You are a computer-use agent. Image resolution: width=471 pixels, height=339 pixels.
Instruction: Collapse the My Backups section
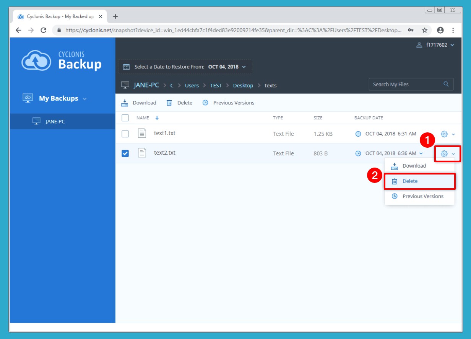(x=84, y=99)
